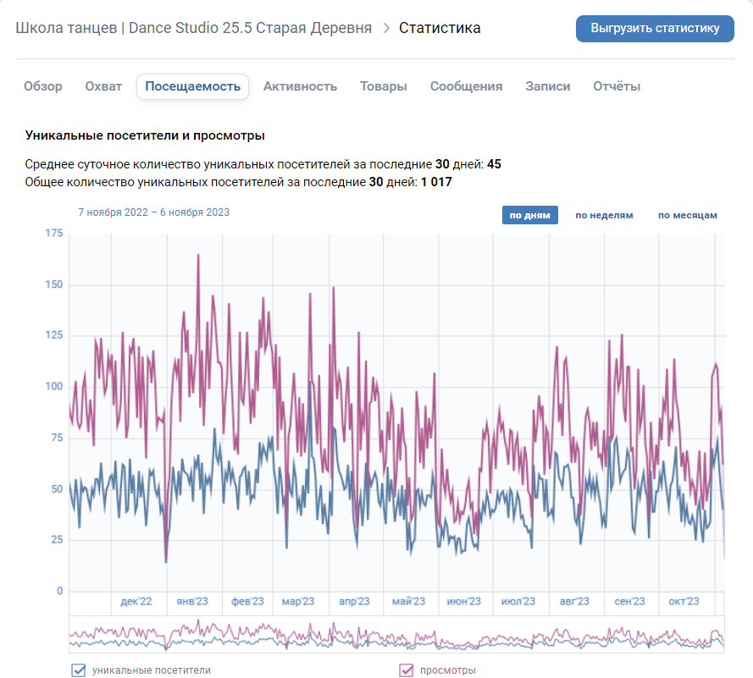Open the Товары statistics tab
The height and width of the screenshot is (678, 753).
pyautogui.click(x=383, y=86)
